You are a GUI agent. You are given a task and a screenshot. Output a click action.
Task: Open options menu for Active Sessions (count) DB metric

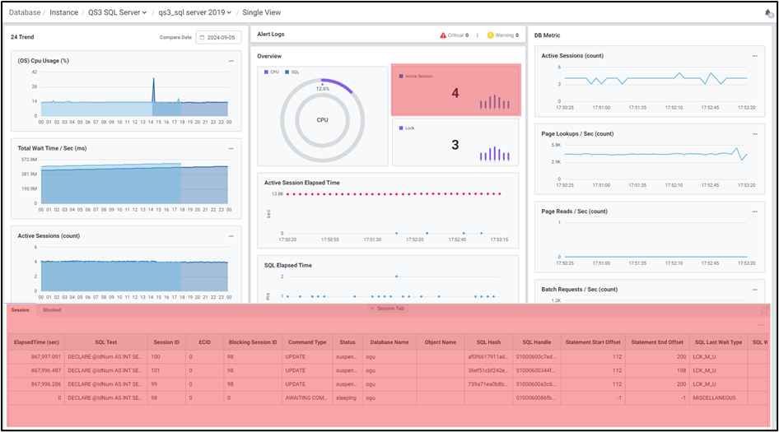(x=754, y=56)
